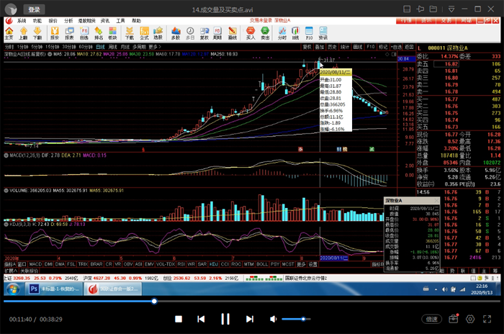Viewport: 504px width, 334px height.
Task: Open the 资讯 news toolbar icon
Action: click(323, 33)
